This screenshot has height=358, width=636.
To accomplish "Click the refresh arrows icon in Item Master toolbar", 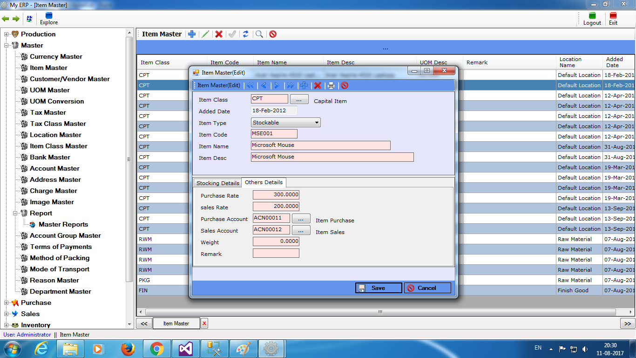I will 245,34.
